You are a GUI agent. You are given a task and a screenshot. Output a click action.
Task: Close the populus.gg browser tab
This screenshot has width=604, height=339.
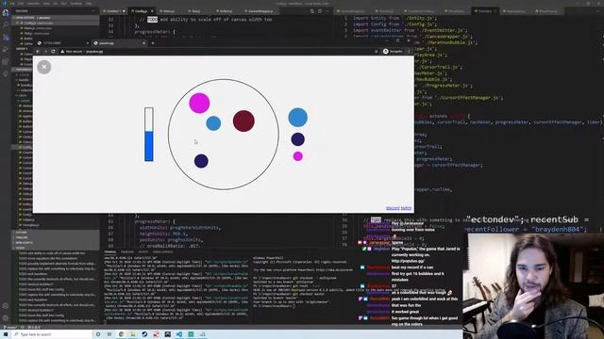143,43
